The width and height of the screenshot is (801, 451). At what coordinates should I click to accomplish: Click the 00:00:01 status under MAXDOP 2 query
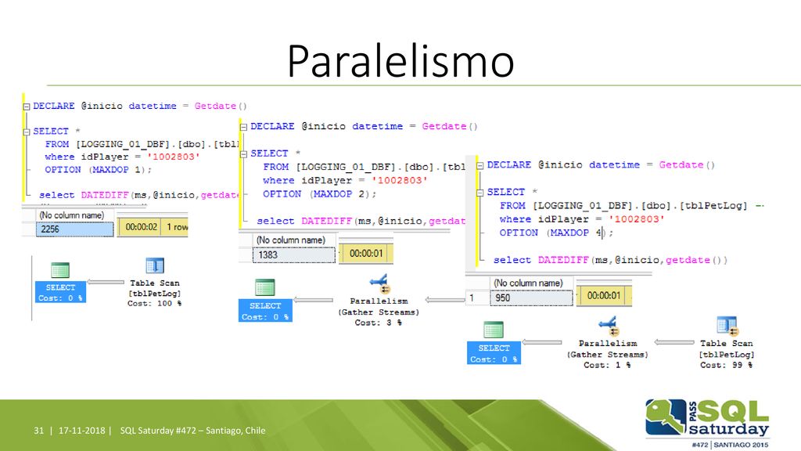pyautogui.click(x=366, y=253)
